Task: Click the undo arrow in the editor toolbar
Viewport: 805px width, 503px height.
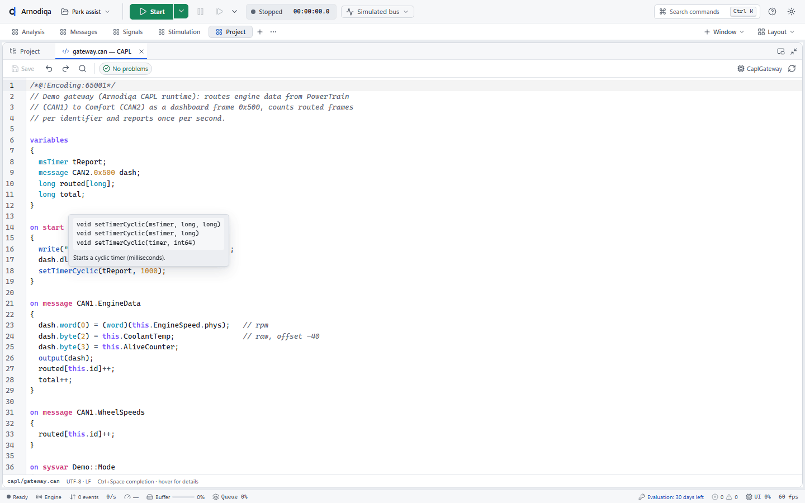Action: [49, 69]
